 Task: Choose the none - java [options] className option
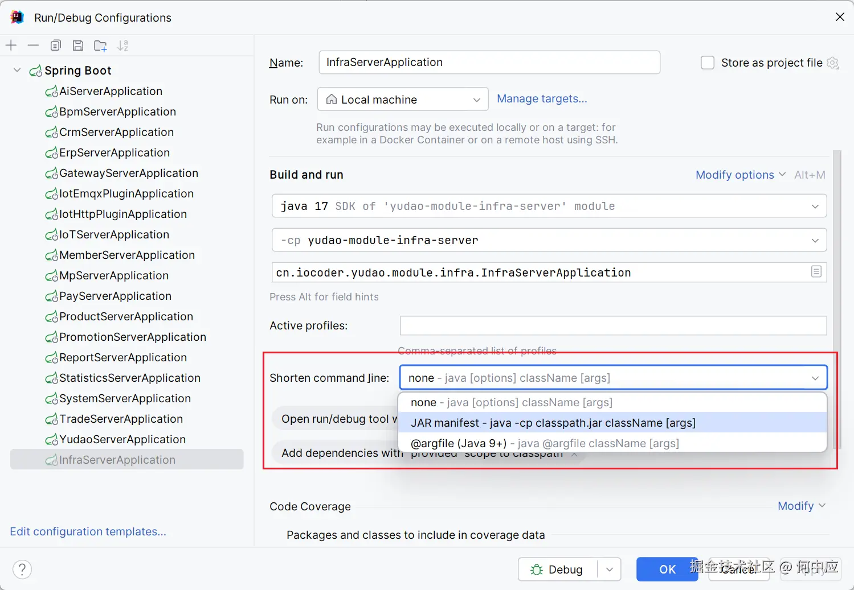coord(612,402)
